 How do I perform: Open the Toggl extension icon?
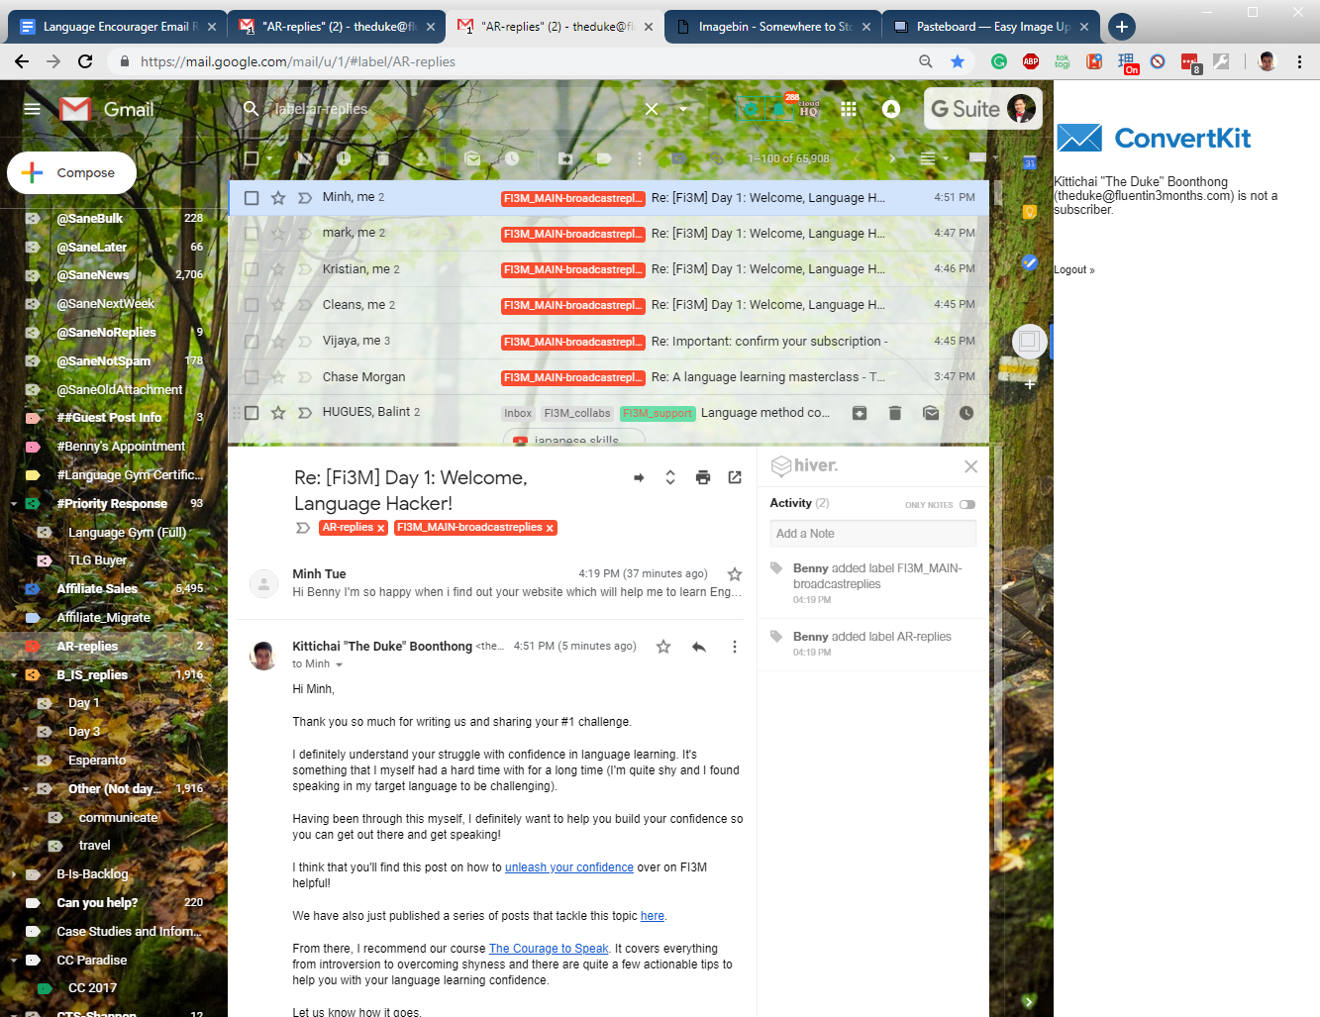click(x=1063, y=61)
